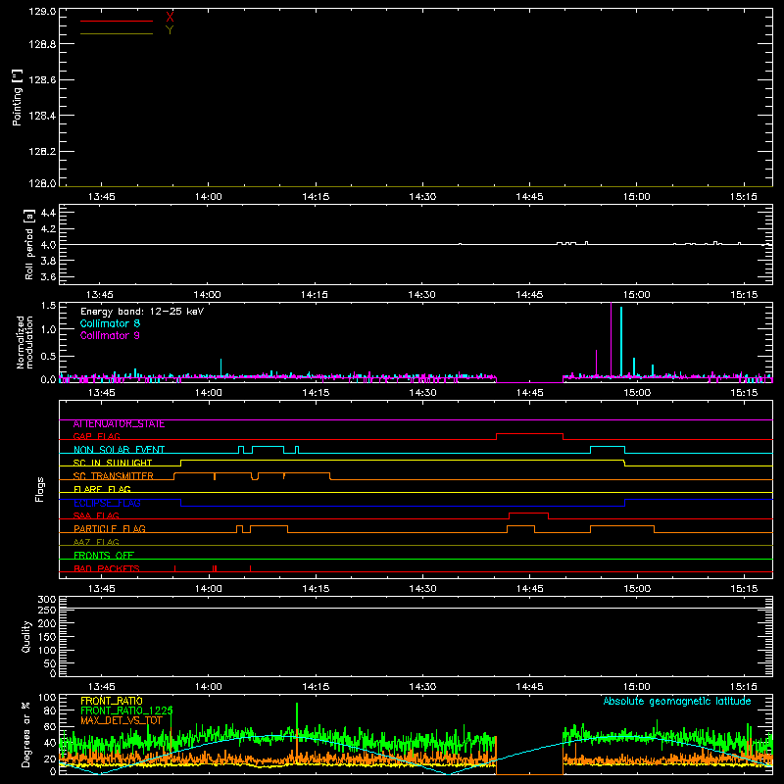Click the SC_TRANSMITTER flag label
The width and height of the screenshot is (784, 784).
pos(114,476)
